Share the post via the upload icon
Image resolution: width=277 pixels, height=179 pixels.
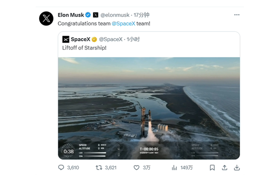pos(224,167)
